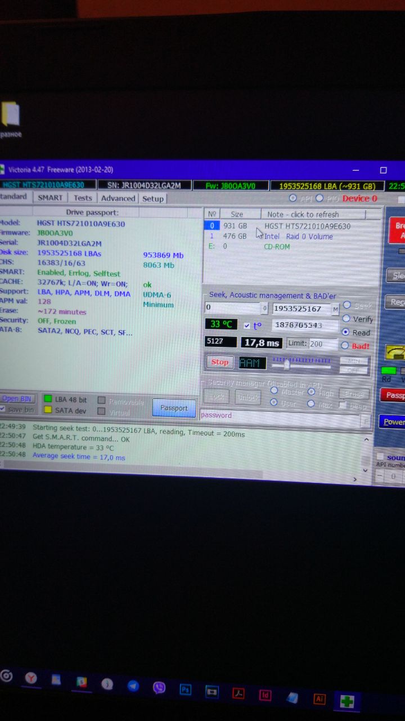The width and height of the screenshot is (405, 721).
Task: Click the Cortana circle on taskbar
Action: tap(6, 675)
